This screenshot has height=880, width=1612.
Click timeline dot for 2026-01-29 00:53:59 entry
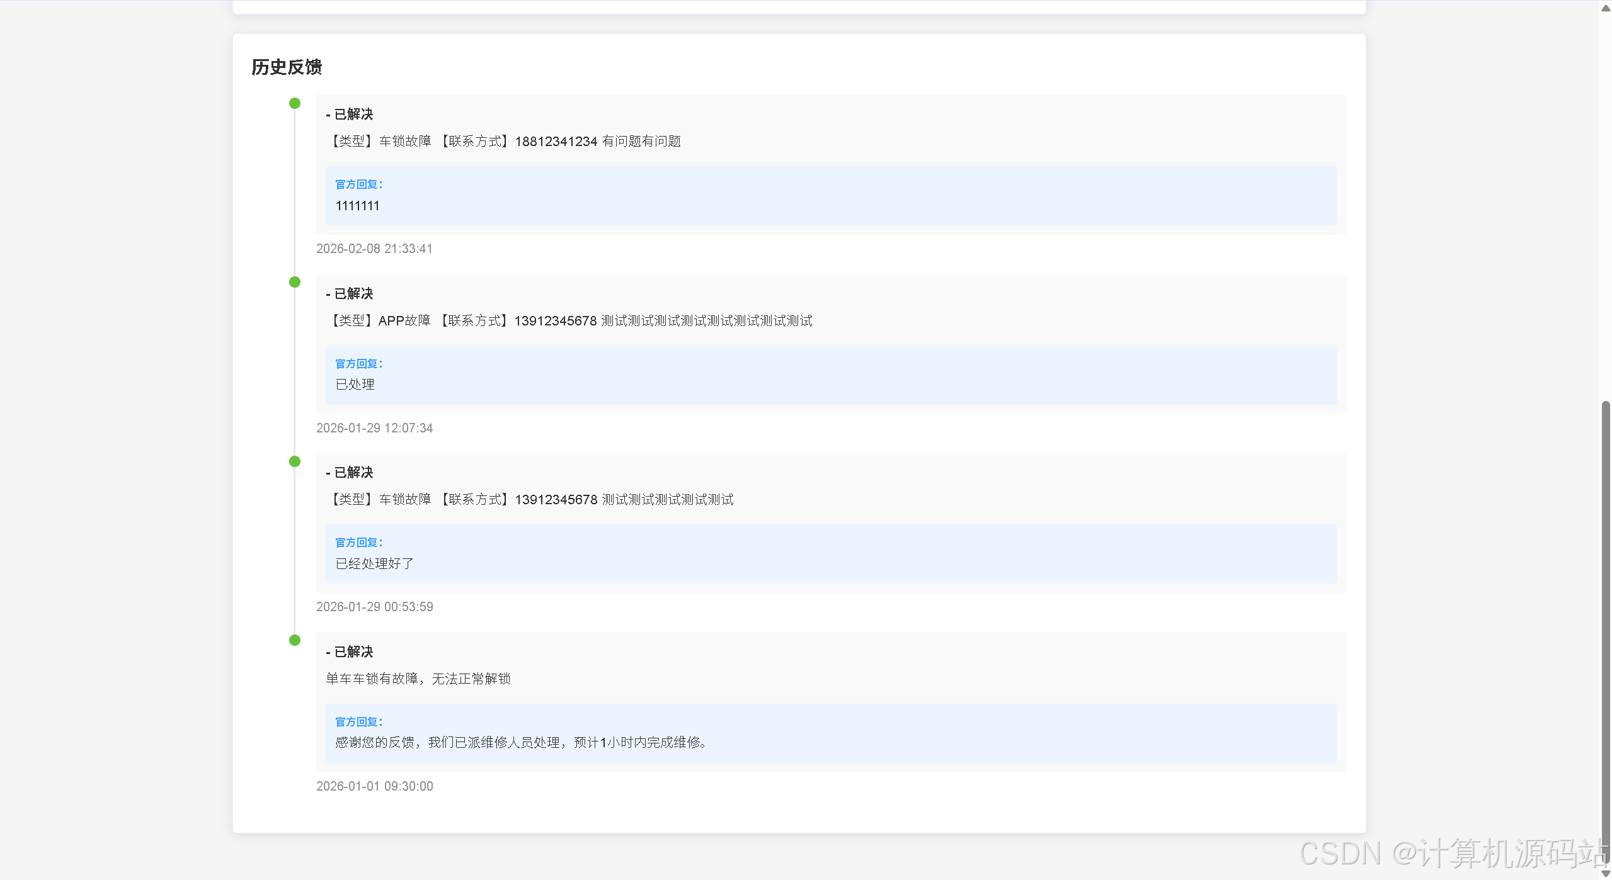tap(294, 461)
